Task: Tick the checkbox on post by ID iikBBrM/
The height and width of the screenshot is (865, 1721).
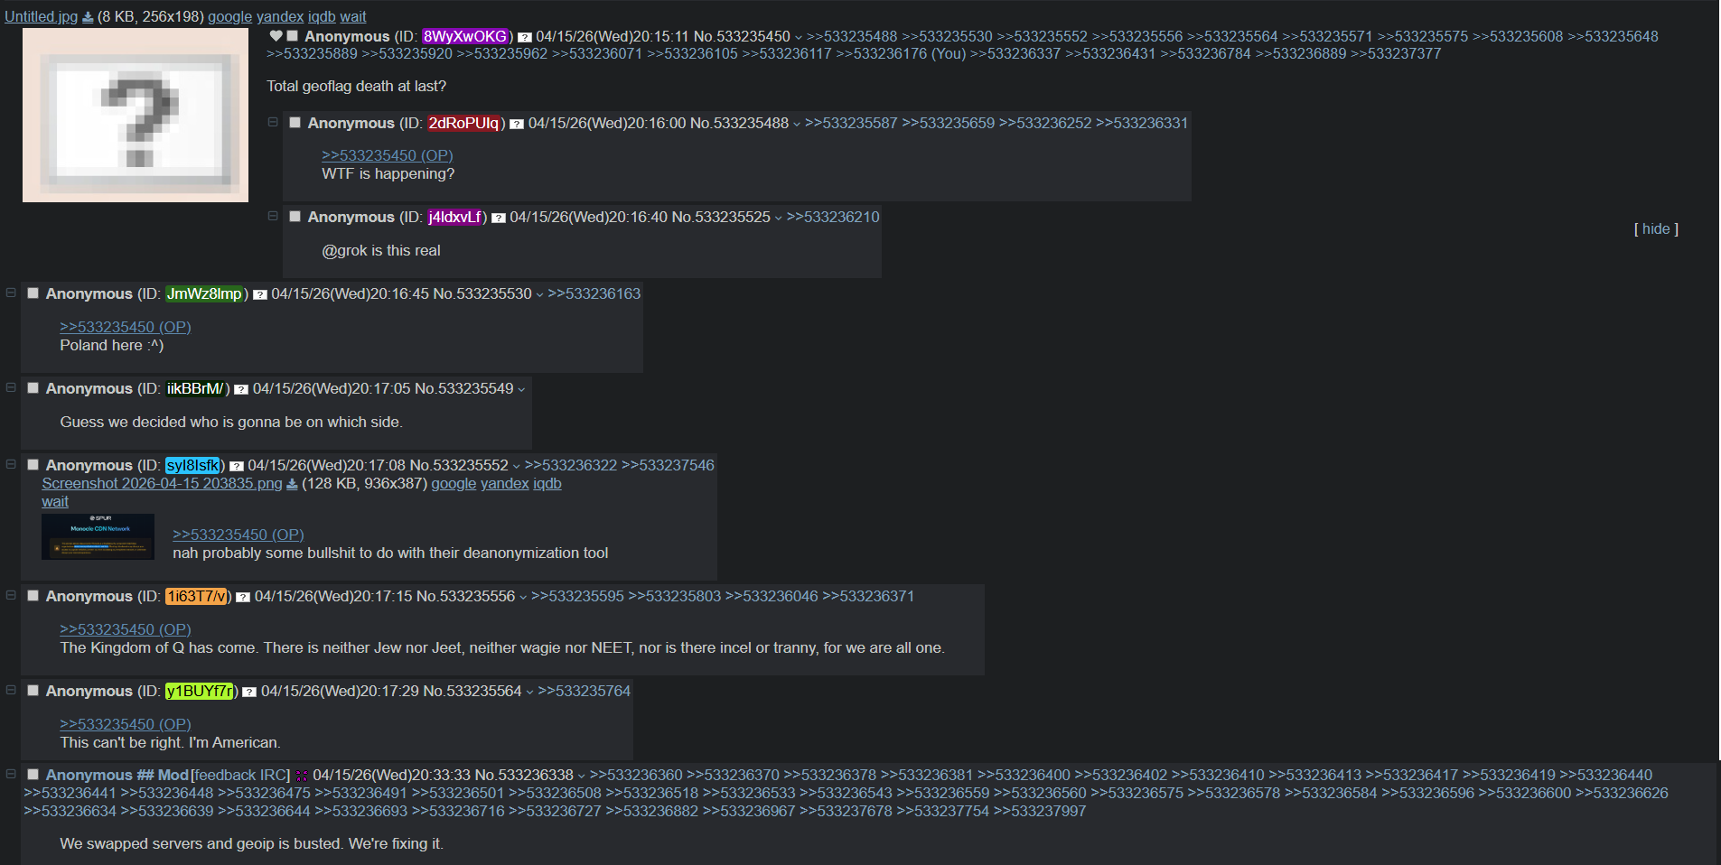Action: click(x=33, y=388)
